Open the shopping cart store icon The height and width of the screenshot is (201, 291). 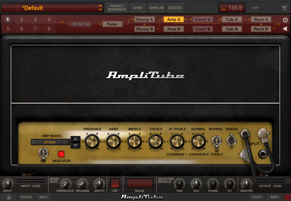coord(284,8)
